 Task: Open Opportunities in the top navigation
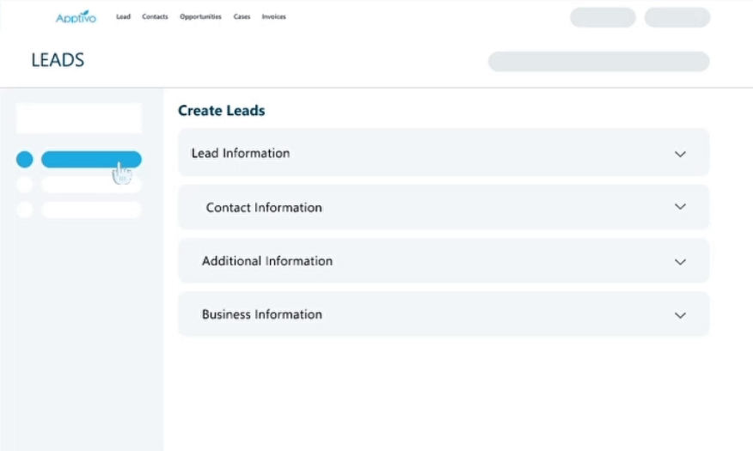pyautogui.click(x=200, y=17)
